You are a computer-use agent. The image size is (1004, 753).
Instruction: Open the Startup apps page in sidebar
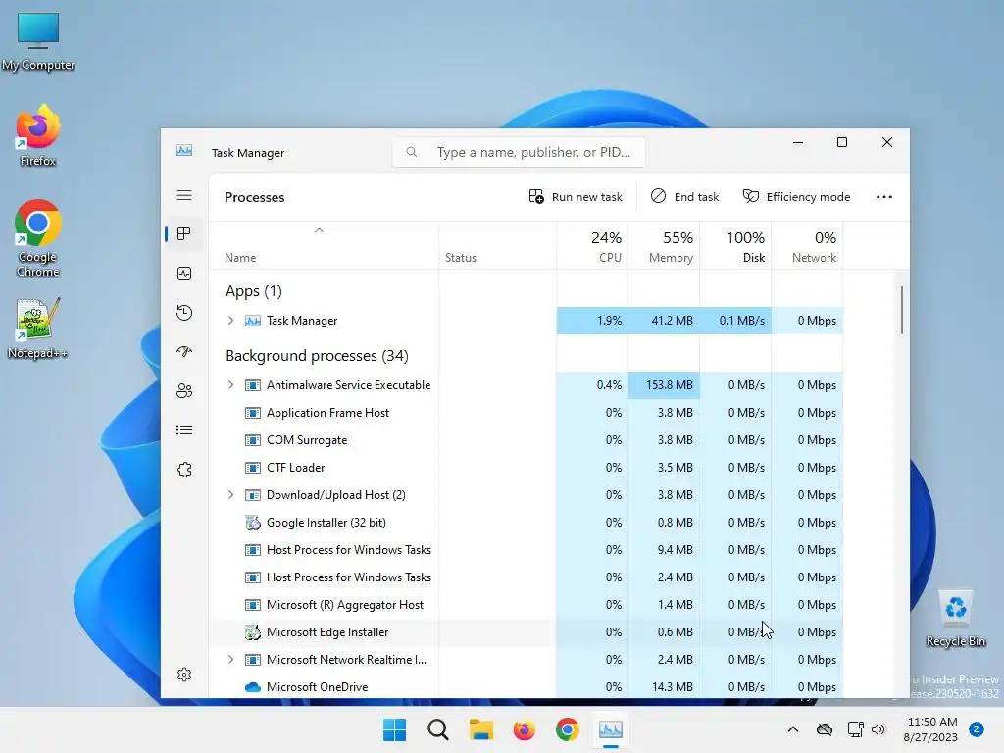(184, 352)
